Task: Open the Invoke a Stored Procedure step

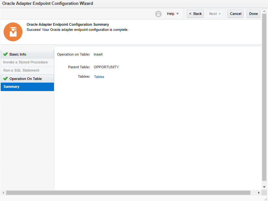Action: click(x=25, y=62)
